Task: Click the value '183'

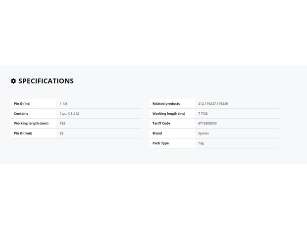Action: pyautogui.click(x=62, y=124)
